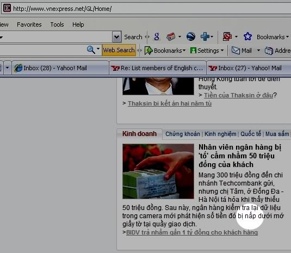Open the Chứng khoán section link
The height and width of the screenshot is (253, 291).
[183, 134]
